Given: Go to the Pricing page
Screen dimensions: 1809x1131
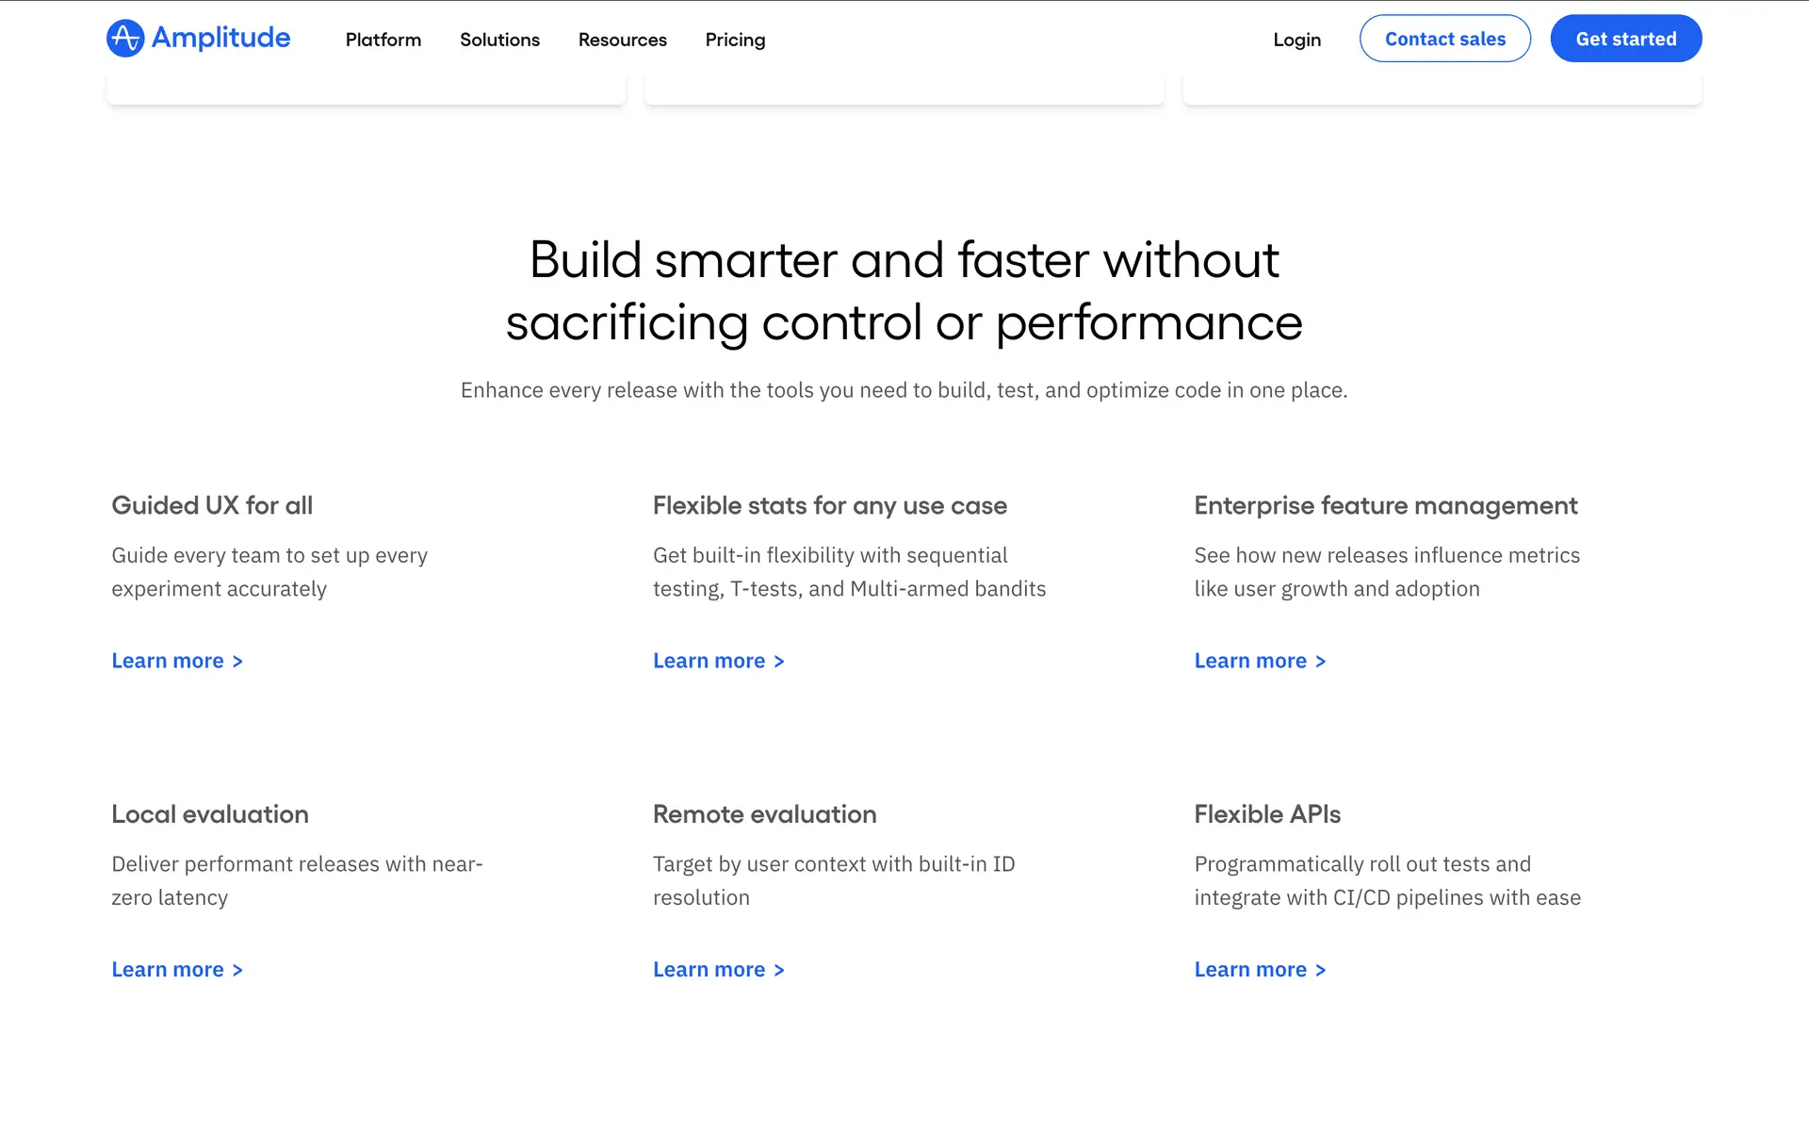Looking at the screenshot, I should coord(735,40).
